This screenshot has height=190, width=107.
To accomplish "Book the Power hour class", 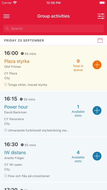I will [97, 110].
